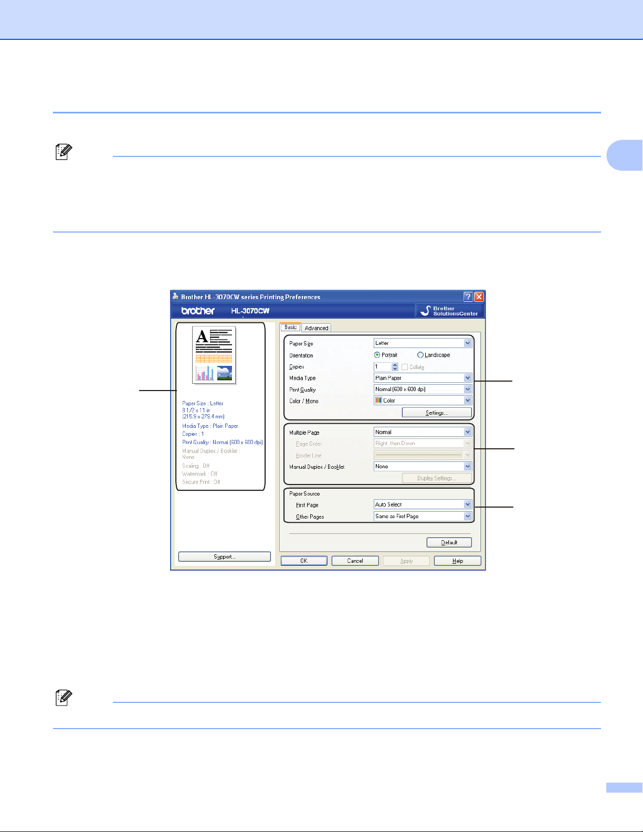Click the 'Secure Print : Off' summary text

click(x=201, y=482)
